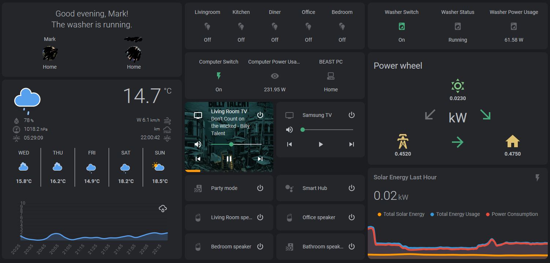The width and height of the screenshot is (550, 263).
Task: Click the lightning icon on Solar Energy card
Action: pos(537,178)
